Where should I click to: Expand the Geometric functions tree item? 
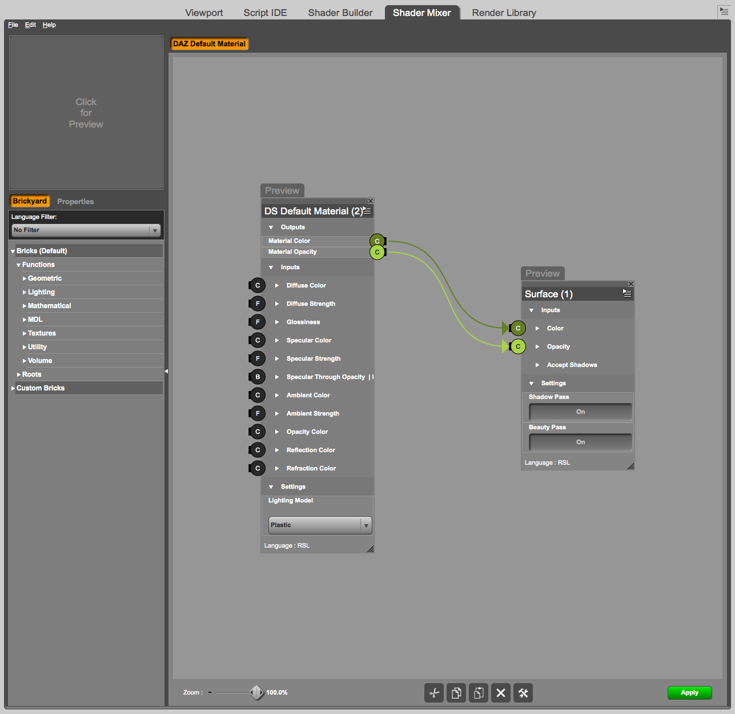(x=25, y=278)
